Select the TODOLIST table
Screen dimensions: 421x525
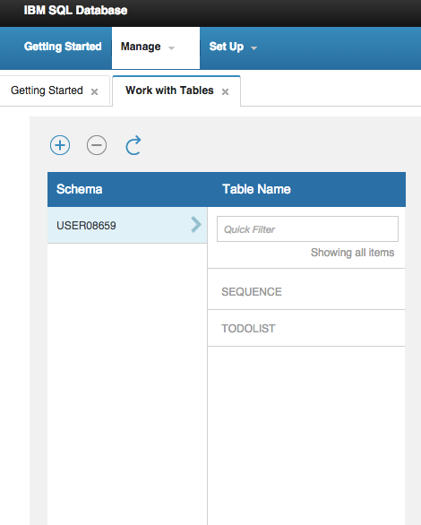click(306, 329)
